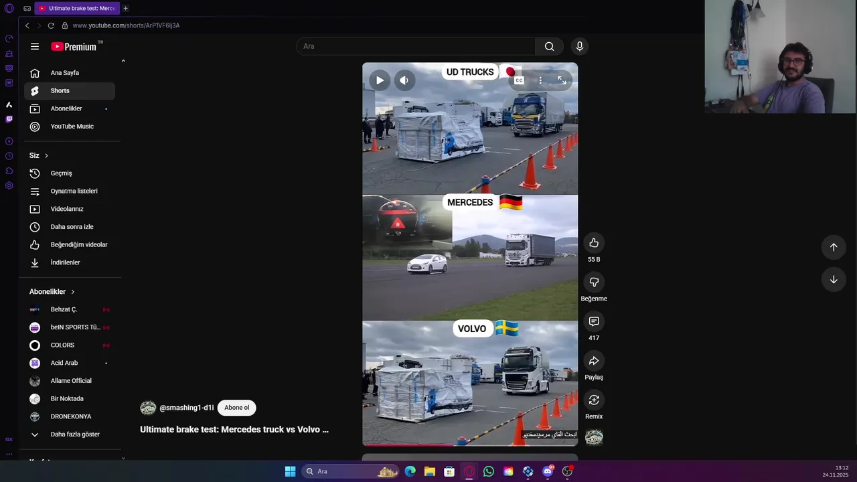Viewport: 857px width, 482px height.
Task: Click the Ultimate brake test title
Action: pyautogui.click(x=234, y=430)
